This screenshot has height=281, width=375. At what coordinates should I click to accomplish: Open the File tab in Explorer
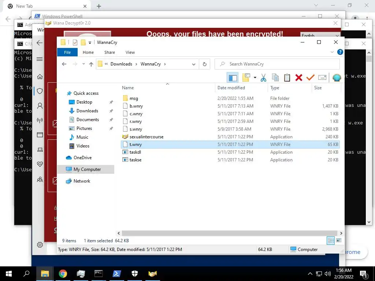(67, 52)
